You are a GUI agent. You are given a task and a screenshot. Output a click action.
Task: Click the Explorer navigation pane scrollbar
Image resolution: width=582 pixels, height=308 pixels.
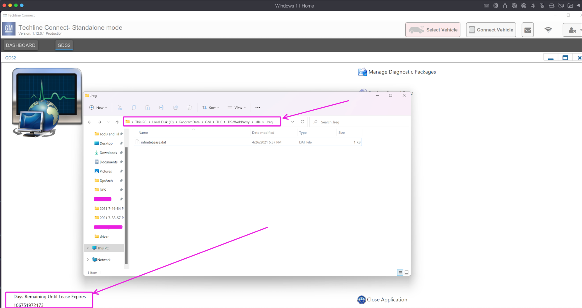pos(126,205)
